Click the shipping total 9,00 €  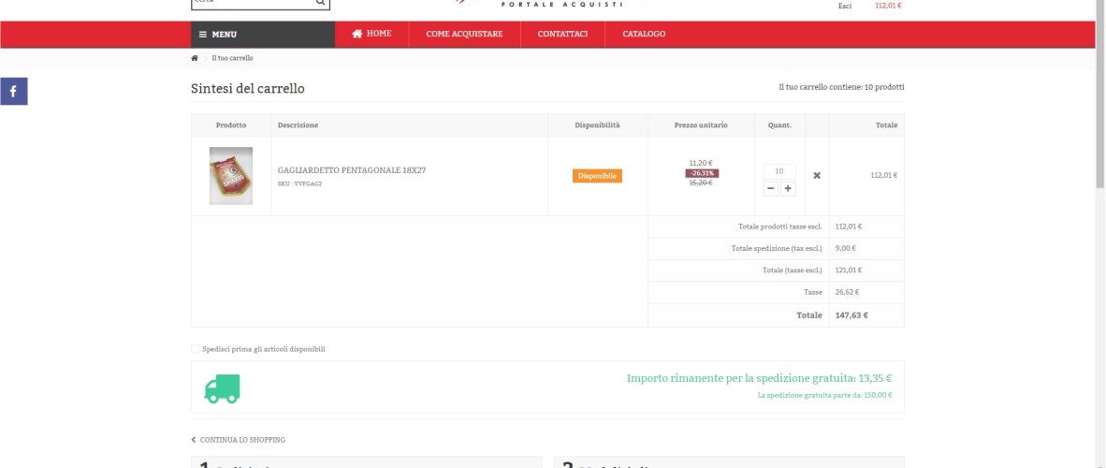(x=846, y=248)
